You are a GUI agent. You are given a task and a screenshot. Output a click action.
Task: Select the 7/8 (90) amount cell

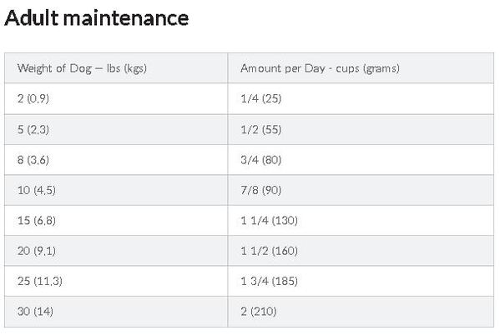point(361,190)
